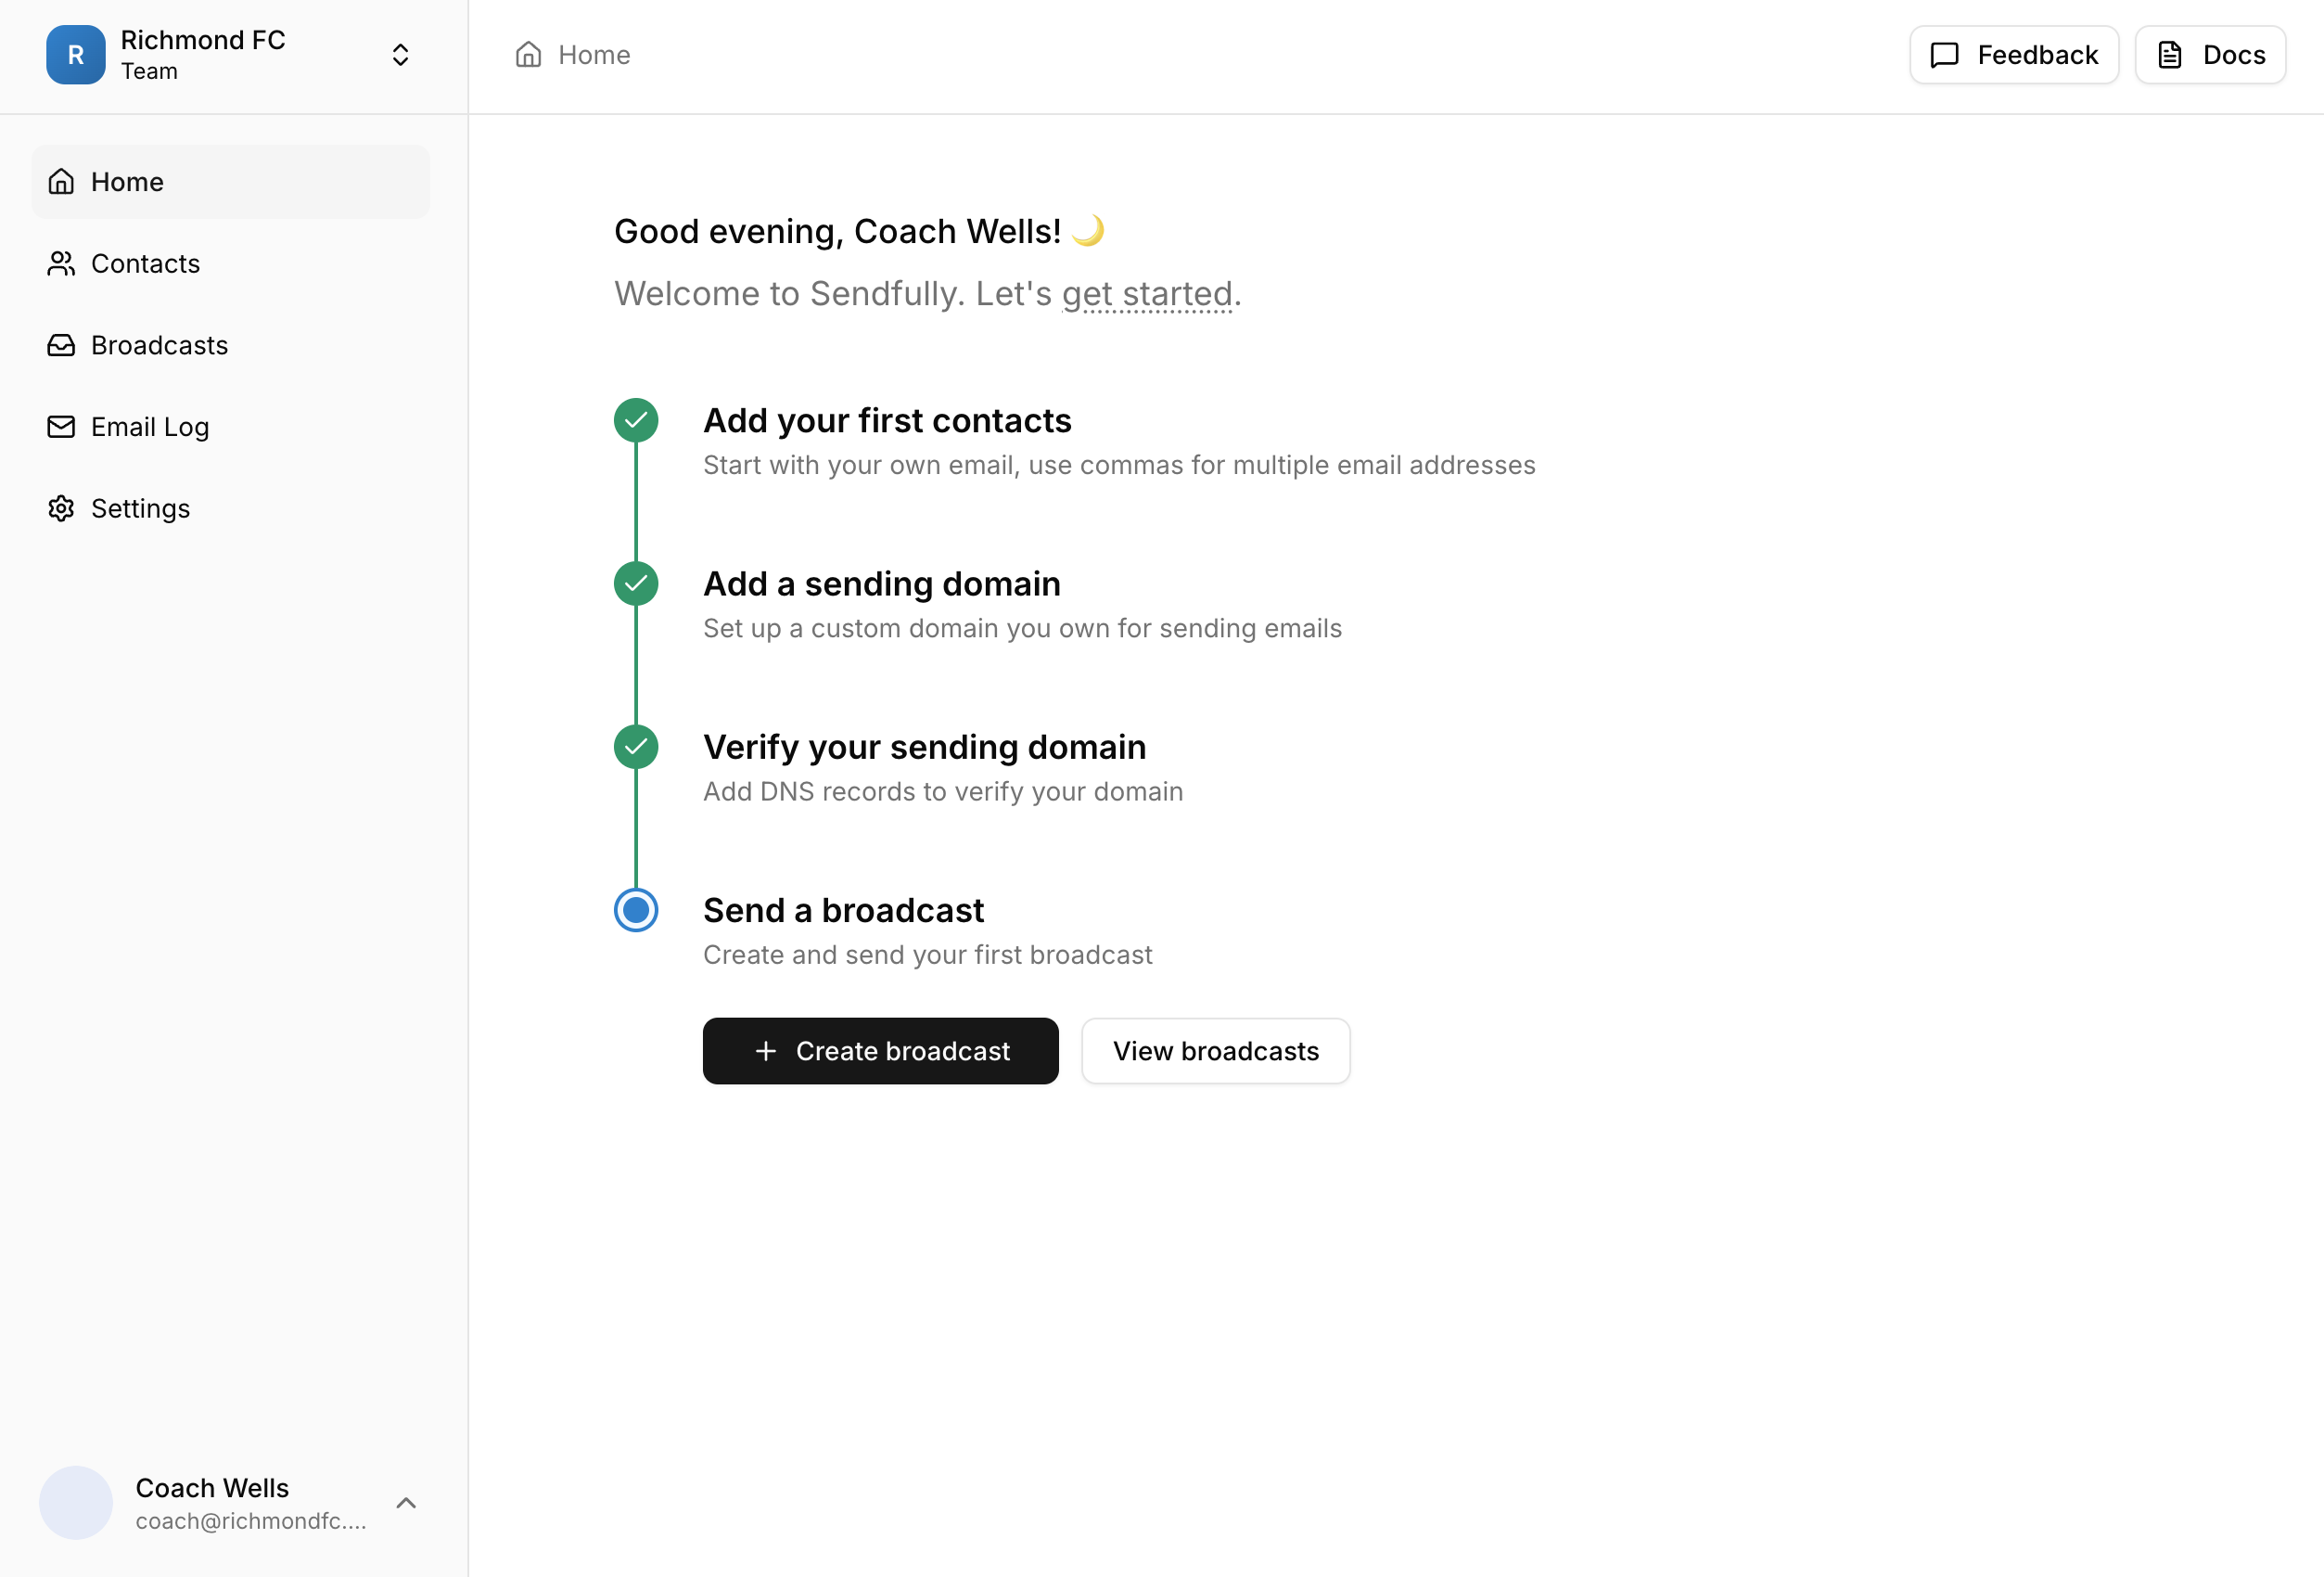
Task: Click the dotted 'get started' link
Action: tap(1147, 294)
